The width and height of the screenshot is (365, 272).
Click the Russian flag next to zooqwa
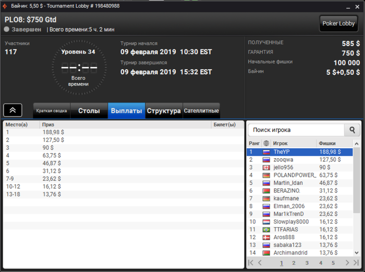266,160
